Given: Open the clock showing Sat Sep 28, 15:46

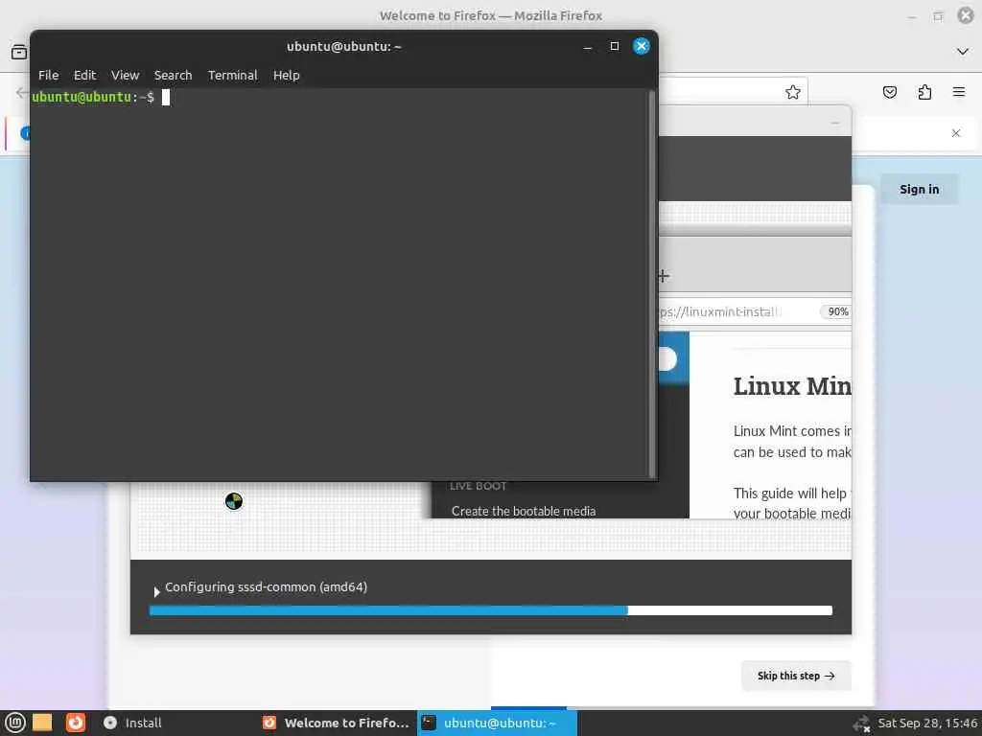Looking at the screenshot, I should 927,723.
